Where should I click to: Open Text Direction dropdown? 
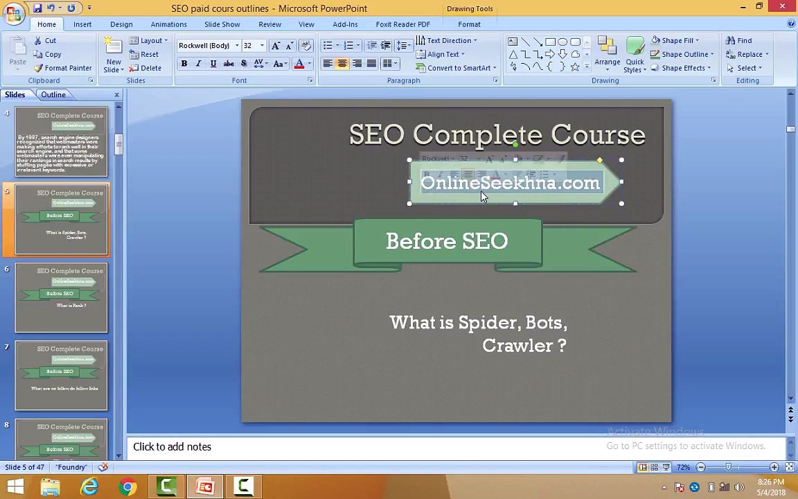click(x=447, y=40)
